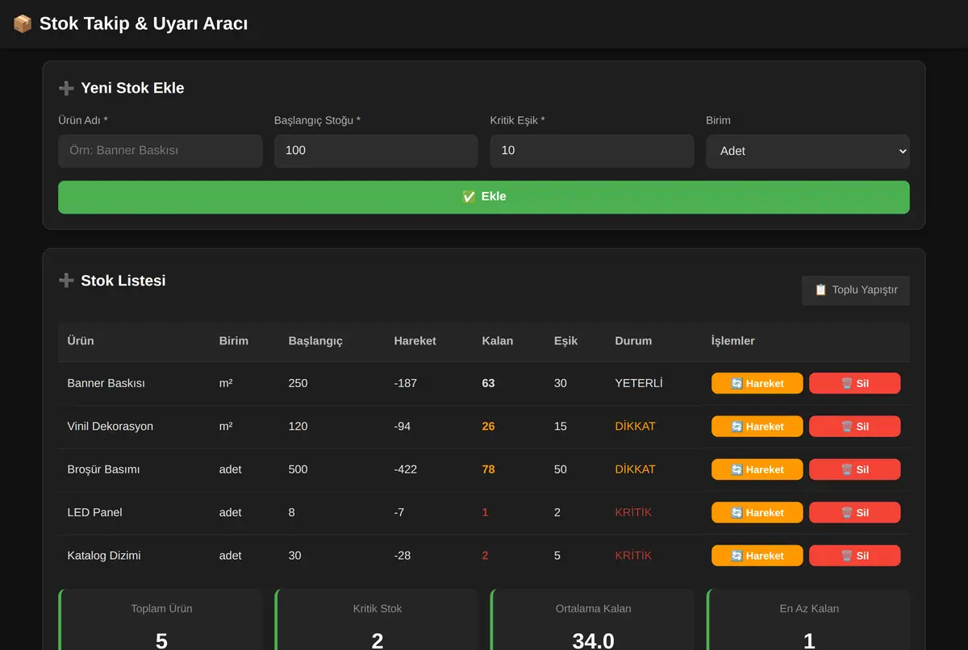Select the Kritik Eşik input field
The width and height of the screenshot is (968, 650).
(x=592, y=151)
